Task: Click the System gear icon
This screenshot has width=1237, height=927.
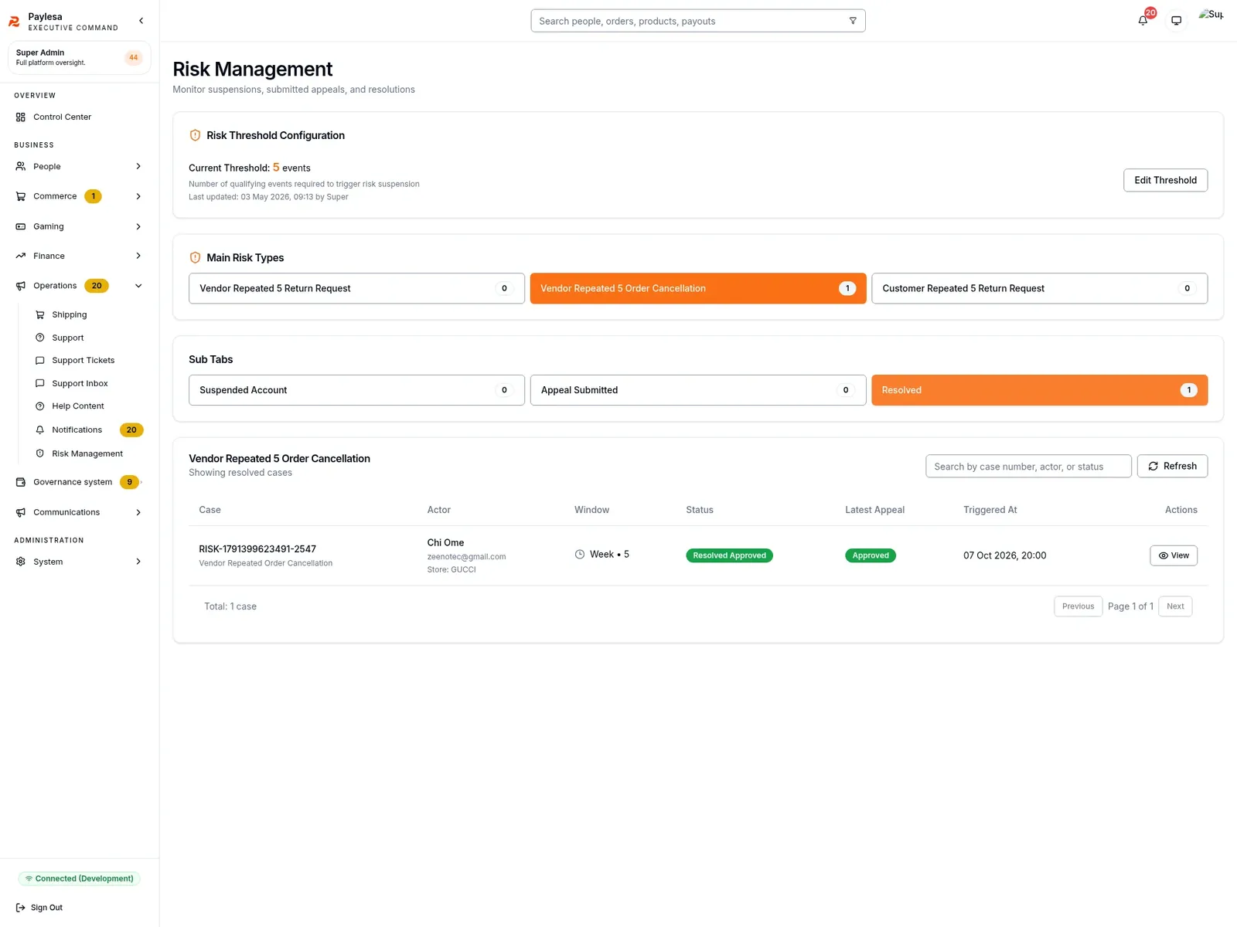Action: [x=21, y=562]
